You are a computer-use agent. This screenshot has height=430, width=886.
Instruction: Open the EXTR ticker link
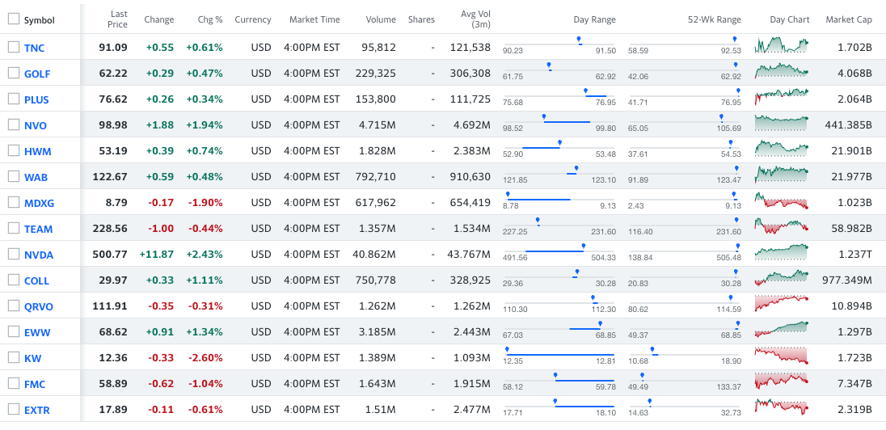36,411
